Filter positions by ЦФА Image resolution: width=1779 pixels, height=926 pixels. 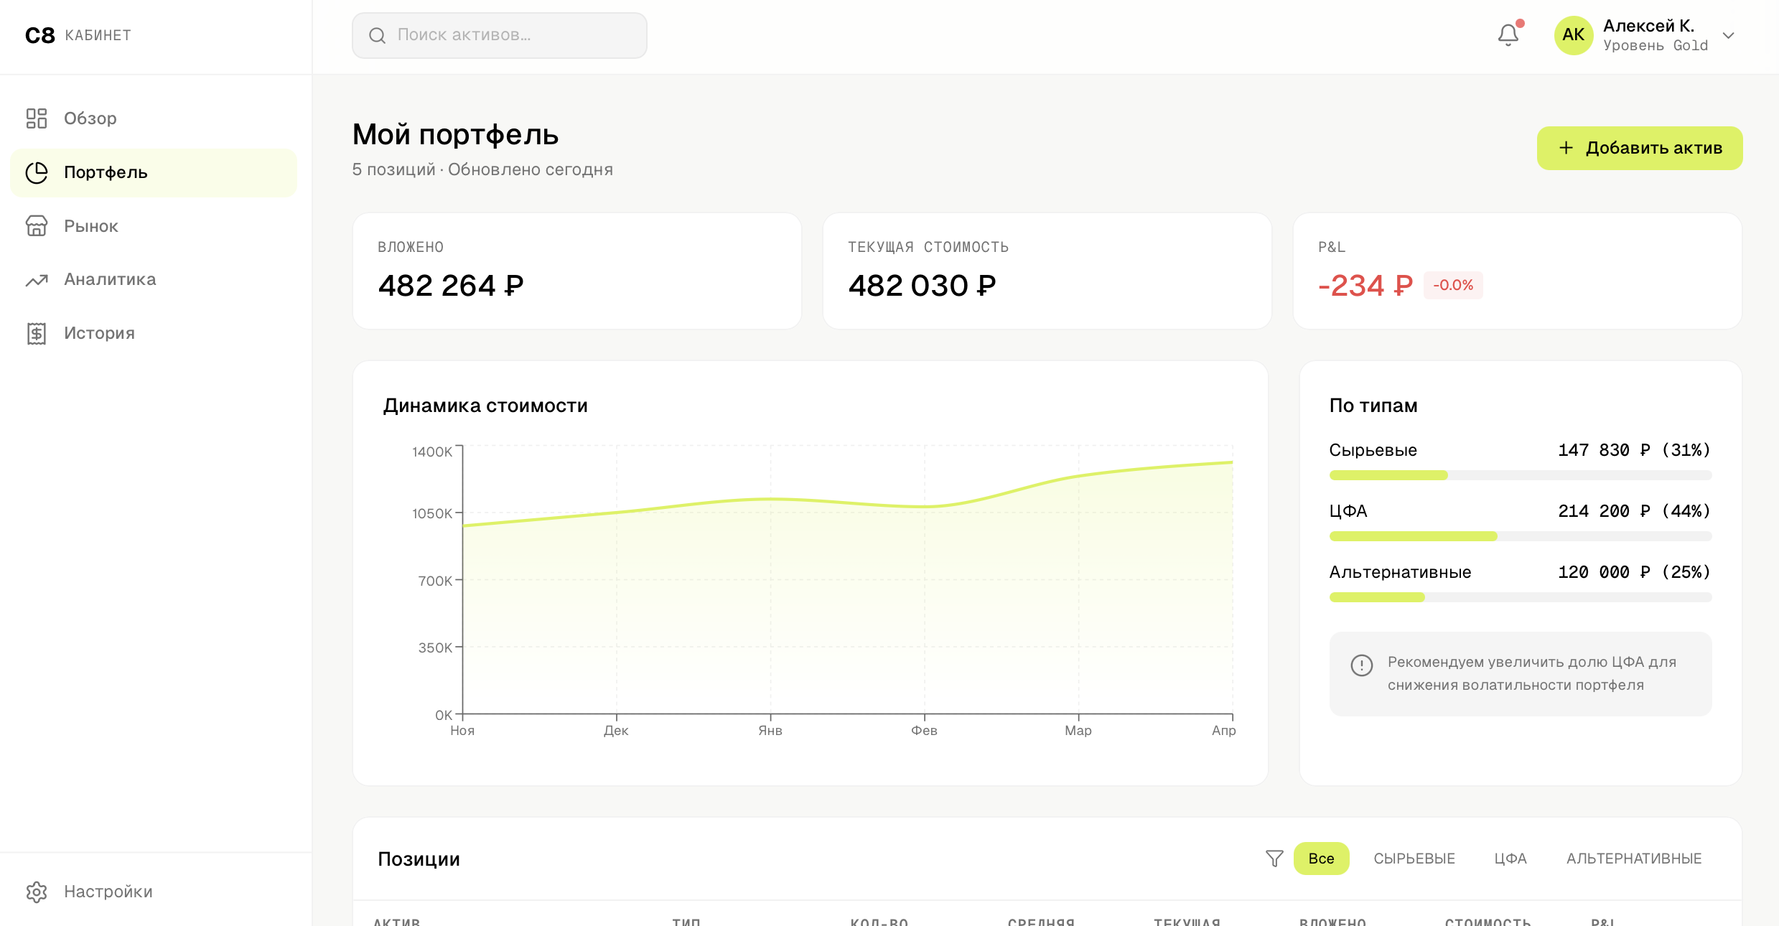pyautogui.click(x=1510, y=859)
